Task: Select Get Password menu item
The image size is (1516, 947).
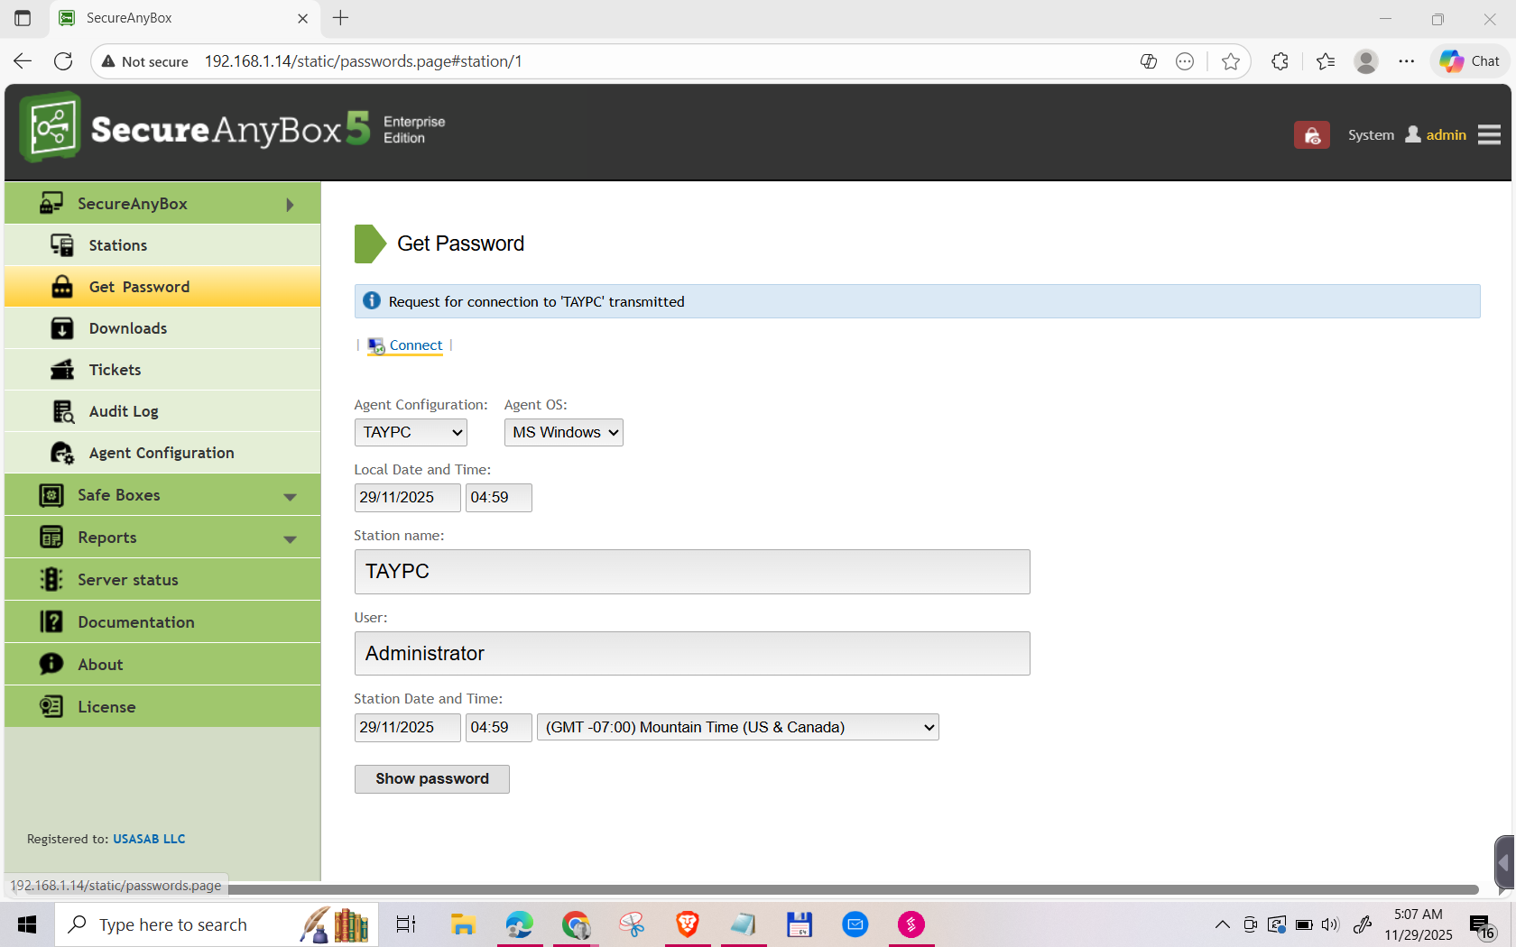Action: 162,287
